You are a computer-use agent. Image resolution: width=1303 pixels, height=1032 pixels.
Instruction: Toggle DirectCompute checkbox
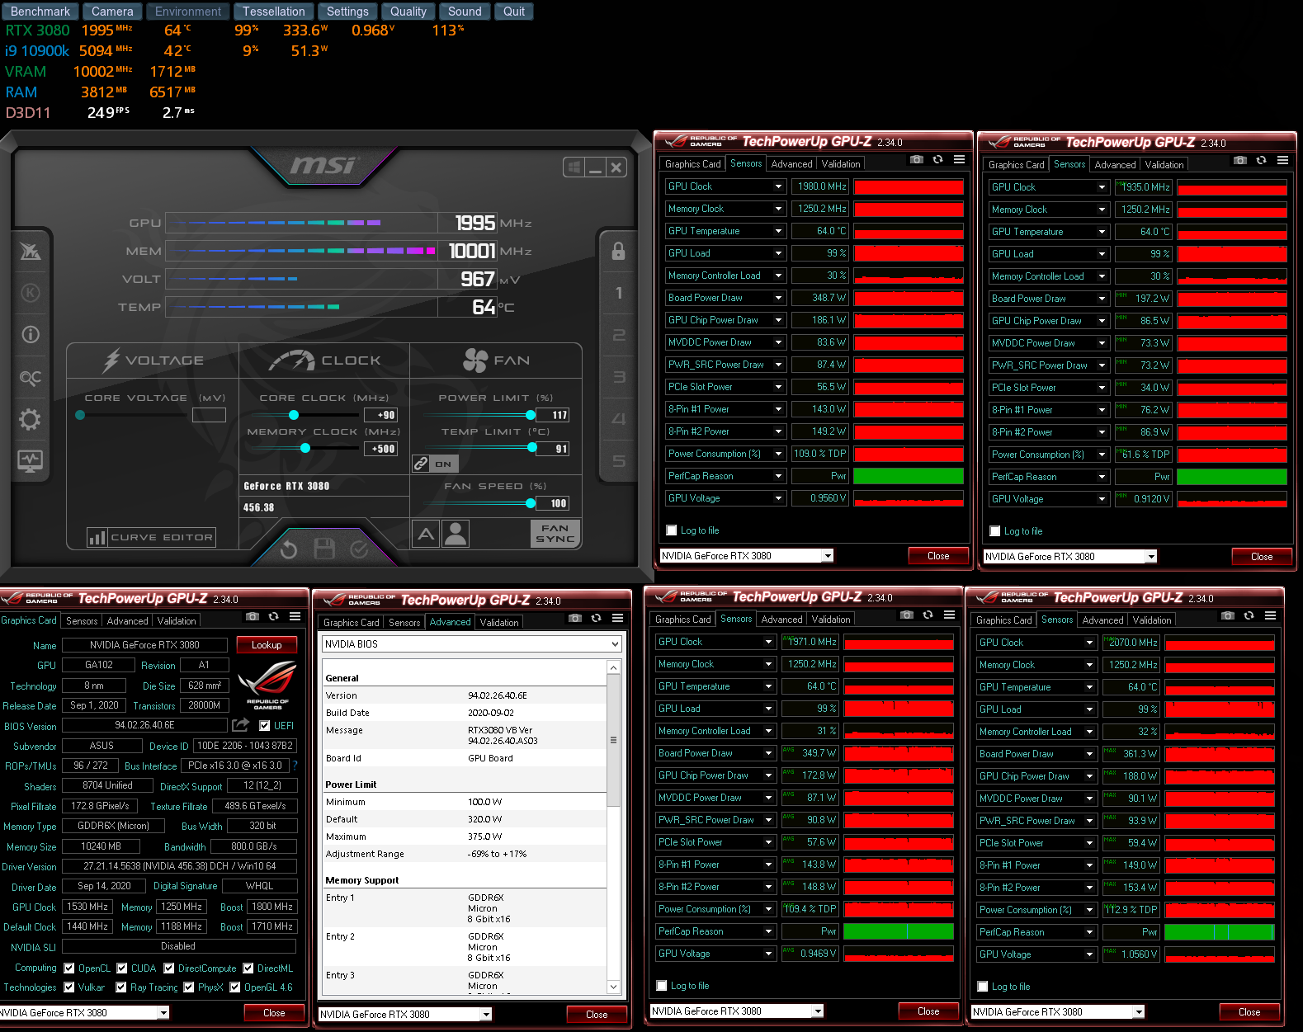pos(169,968)
